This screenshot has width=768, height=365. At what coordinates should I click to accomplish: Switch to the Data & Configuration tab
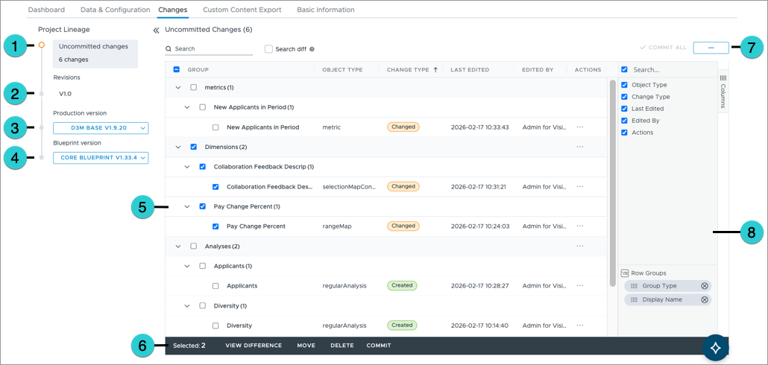click(115, 10)
